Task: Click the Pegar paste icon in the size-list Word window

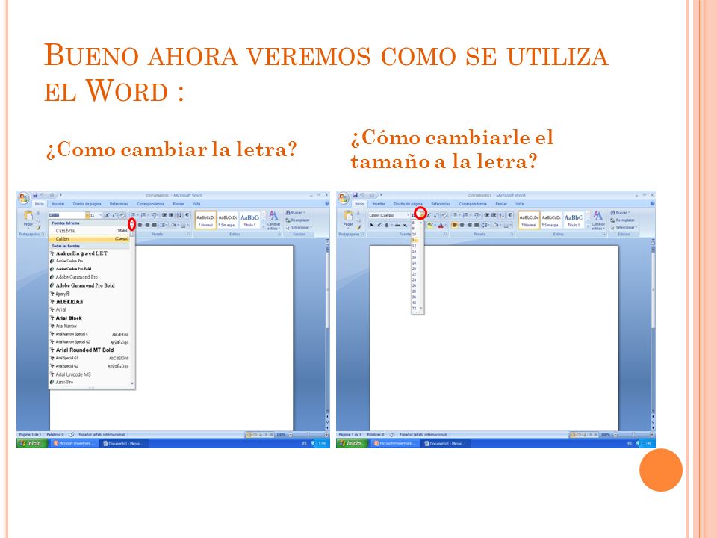Action: pos(349,216)
